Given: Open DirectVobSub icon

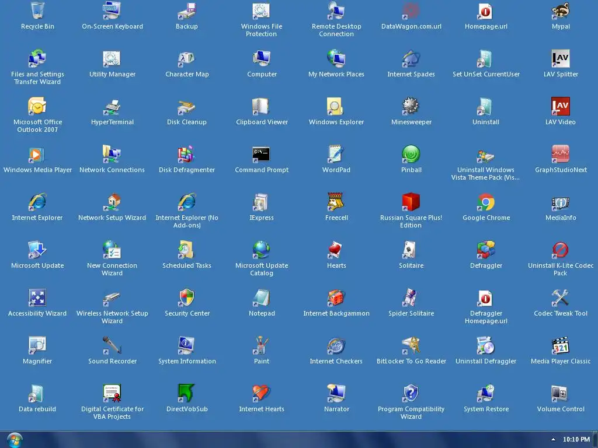Looking at the screenshot, I should tap(187, 393).
